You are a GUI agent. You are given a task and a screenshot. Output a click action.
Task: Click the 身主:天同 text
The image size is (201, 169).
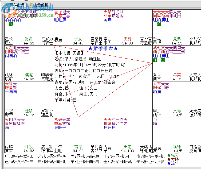coord(88,94)
